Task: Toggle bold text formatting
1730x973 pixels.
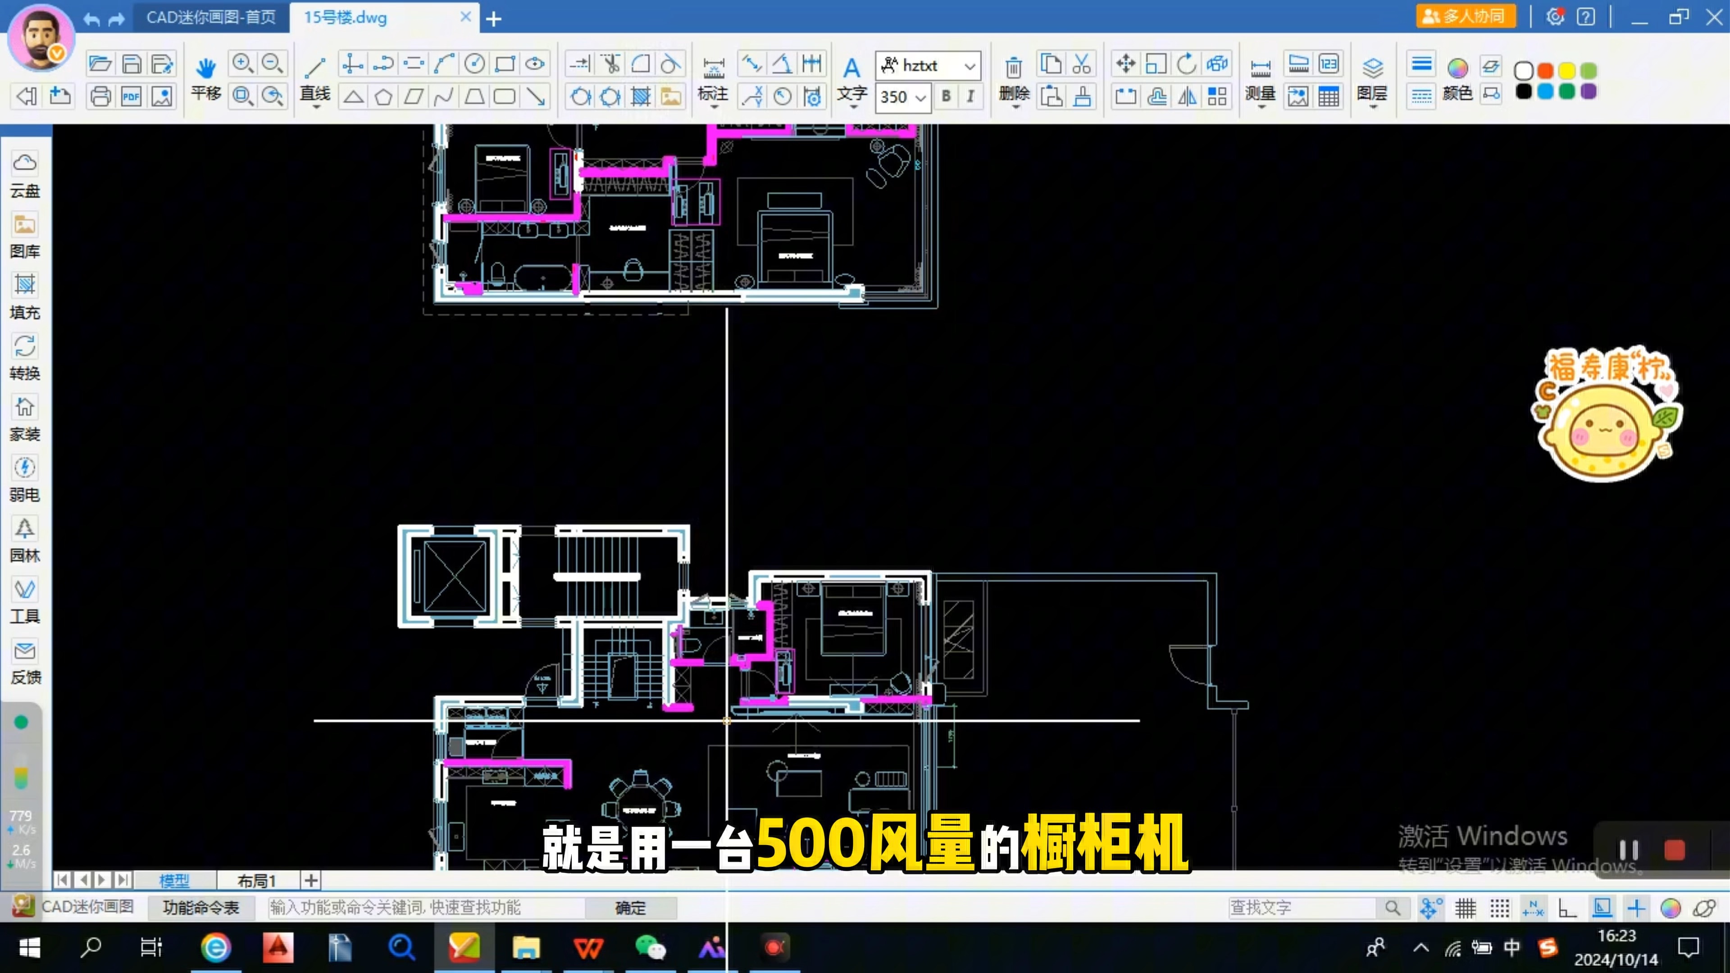Action: [x=946, y=97]
